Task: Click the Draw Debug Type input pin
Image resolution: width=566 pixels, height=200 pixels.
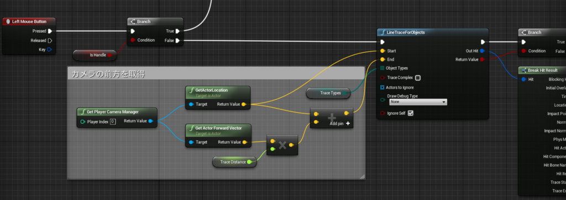Action: pyautogui.click(x=382, y=100)
